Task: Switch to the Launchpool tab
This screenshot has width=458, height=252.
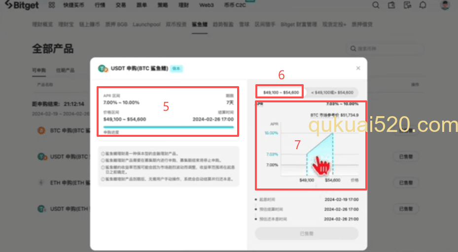Action: click(x=146, y=25)
